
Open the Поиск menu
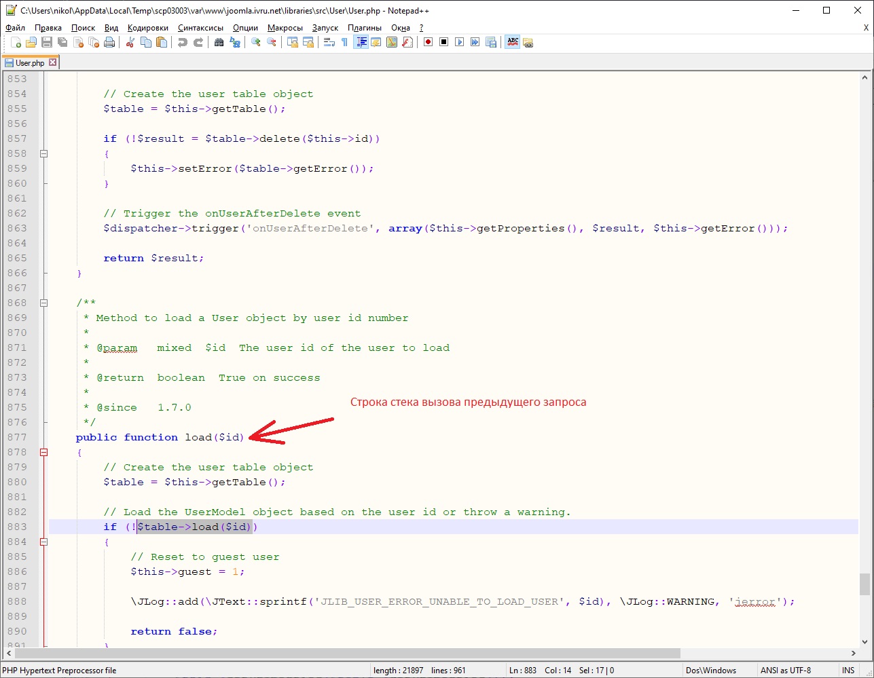(x=84, y=28)
